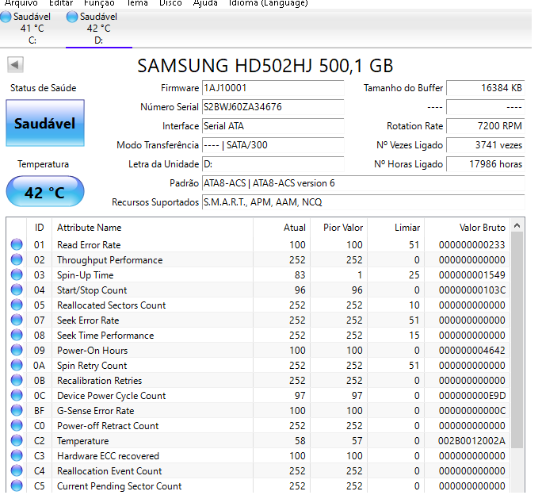Click raw value 002B0012002A
The width and height of the screenshot is (542, 495).
[x=471, y=441]
